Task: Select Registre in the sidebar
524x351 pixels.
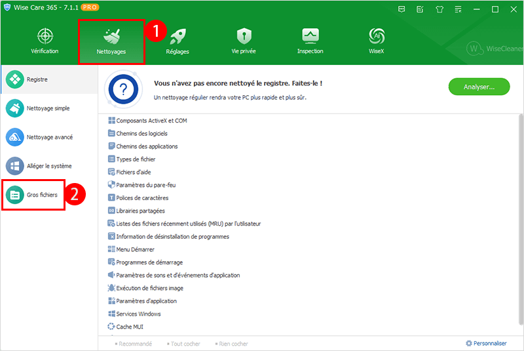Action: point(49,79)
